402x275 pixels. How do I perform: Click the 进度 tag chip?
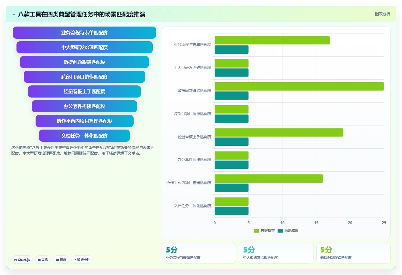pos(61,260)
